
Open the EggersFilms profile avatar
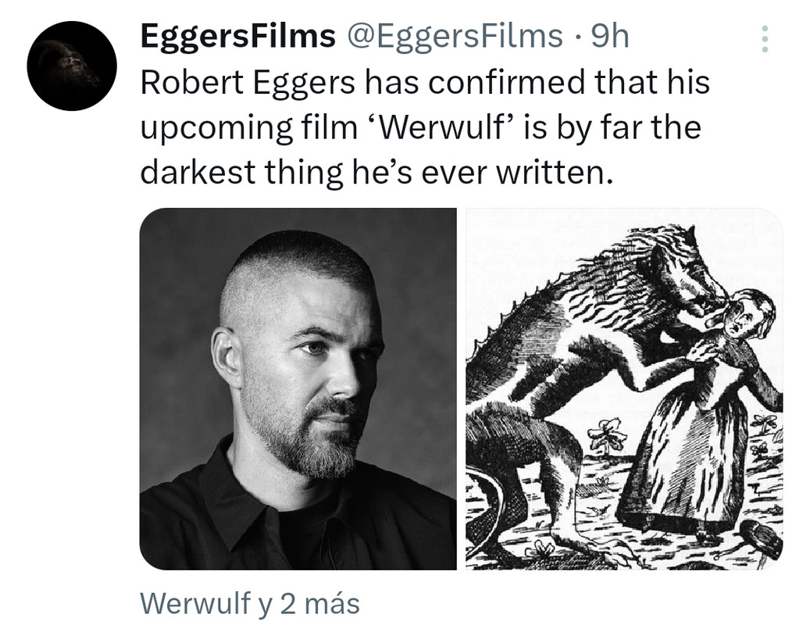tap(72, 66)
